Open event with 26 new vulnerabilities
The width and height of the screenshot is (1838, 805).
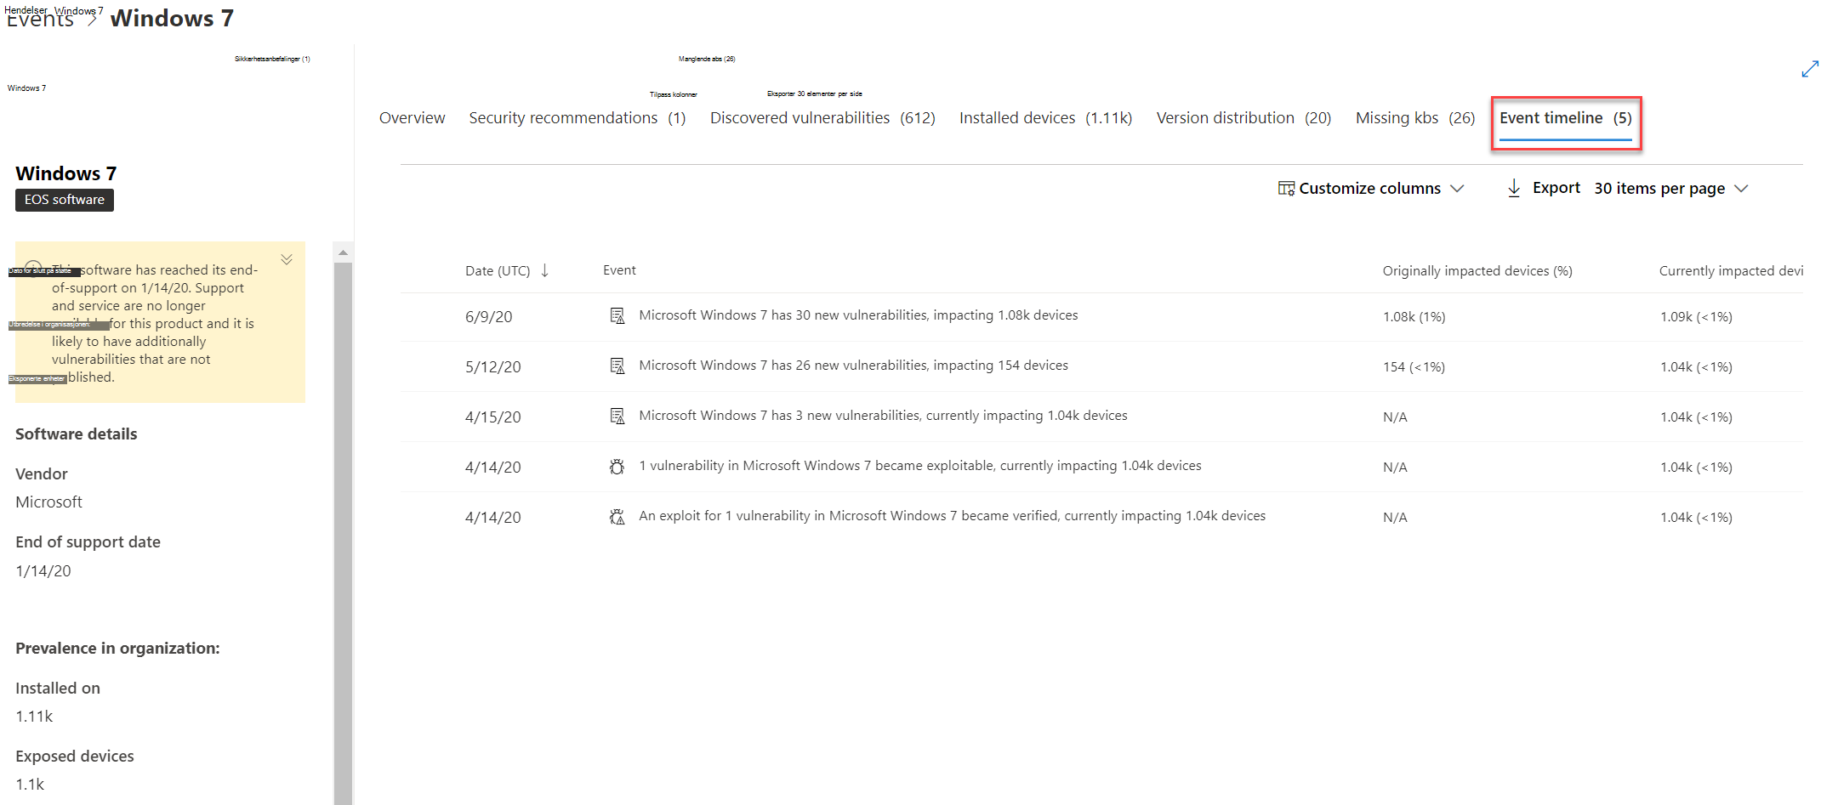point(853,366)
